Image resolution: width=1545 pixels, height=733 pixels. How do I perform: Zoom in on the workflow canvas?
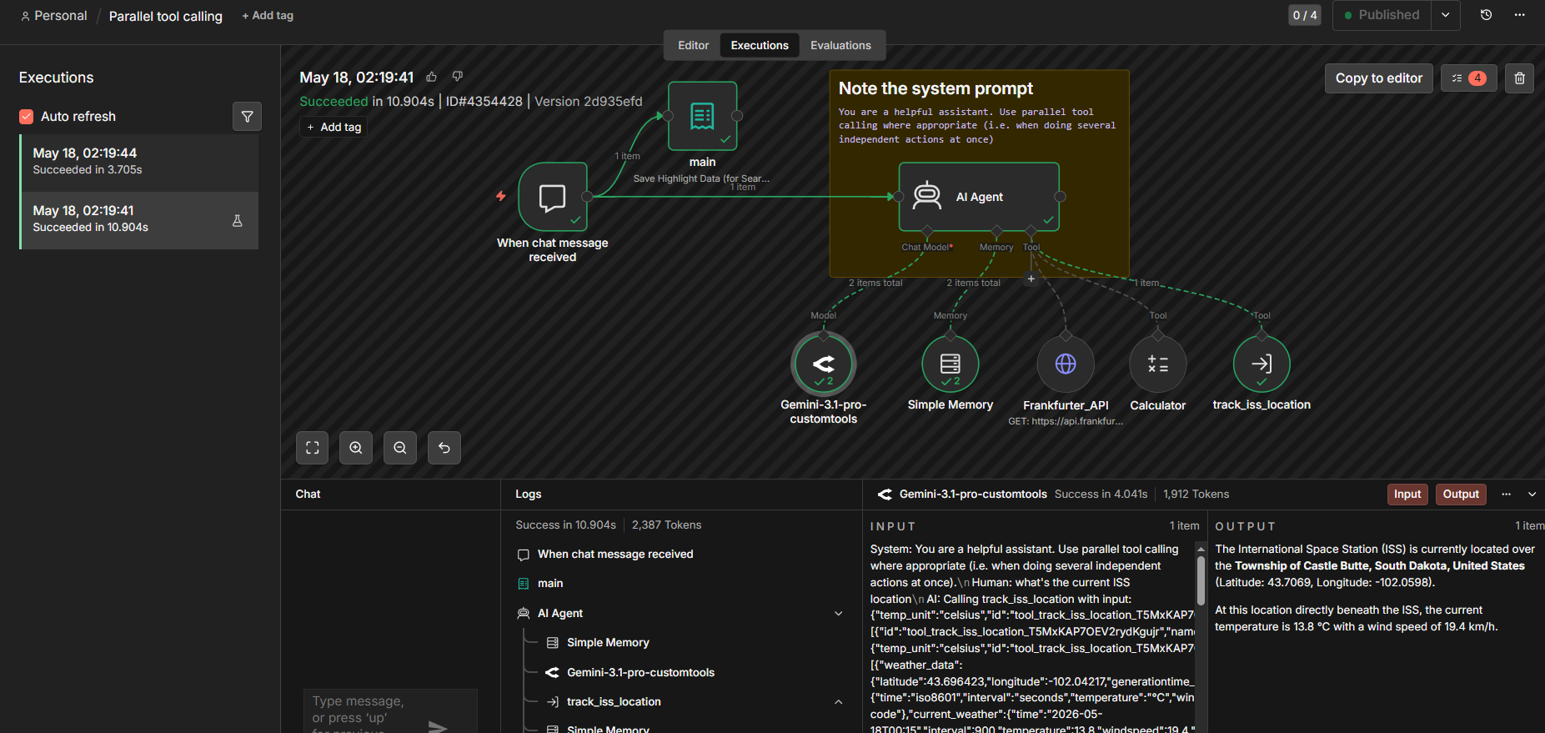click(x=356, y=448)
